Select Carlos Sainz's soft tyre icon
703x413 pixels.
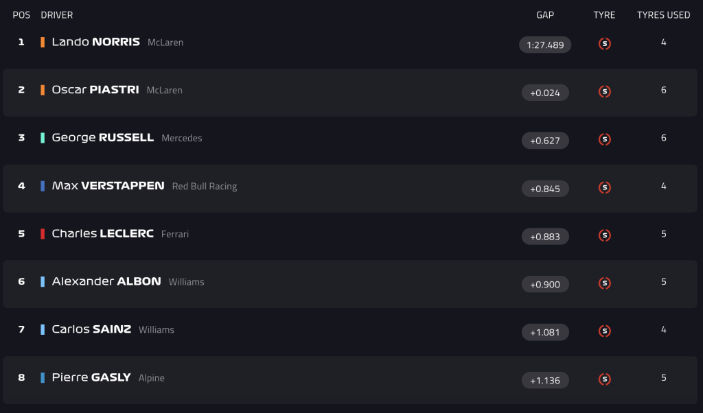click(x=604, y=331)
